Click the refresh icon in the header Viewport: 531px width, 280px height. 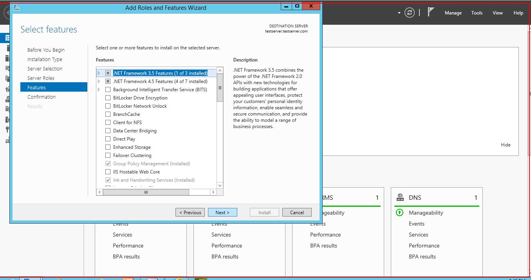pos(410,13)
